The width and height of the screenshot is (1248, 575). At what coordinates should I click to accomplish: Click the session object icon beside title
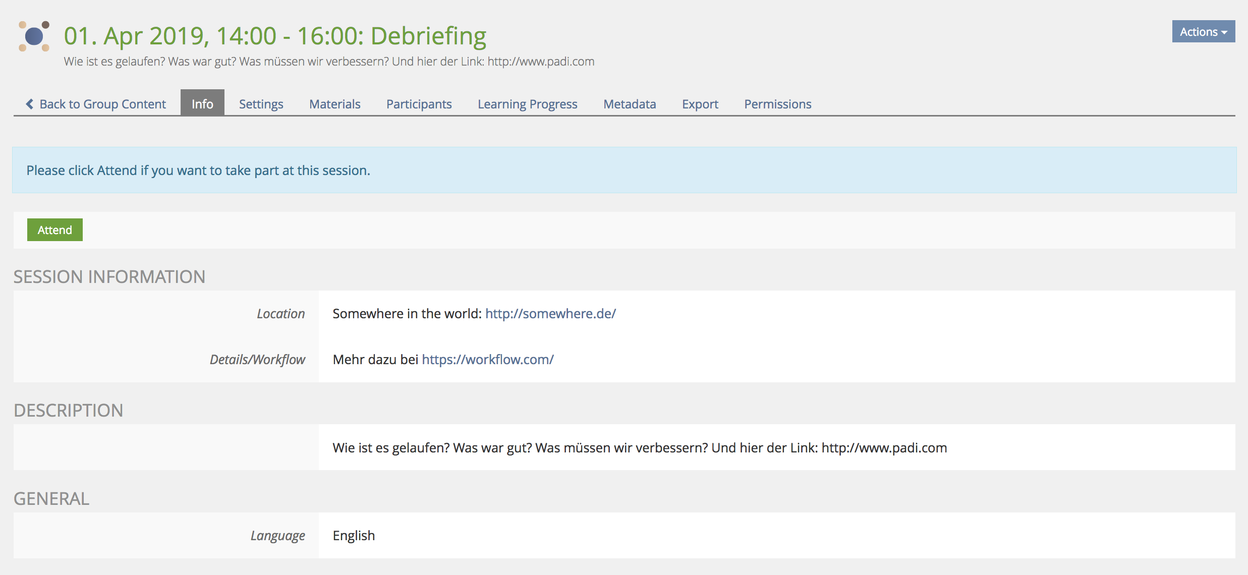pyautogui.click(x=34, y=36)
